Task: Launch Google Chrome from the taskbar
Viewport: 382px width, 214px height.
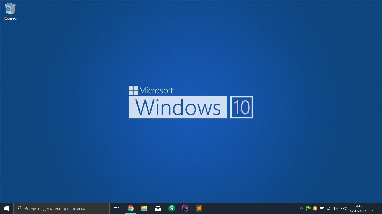Action: 131,208
